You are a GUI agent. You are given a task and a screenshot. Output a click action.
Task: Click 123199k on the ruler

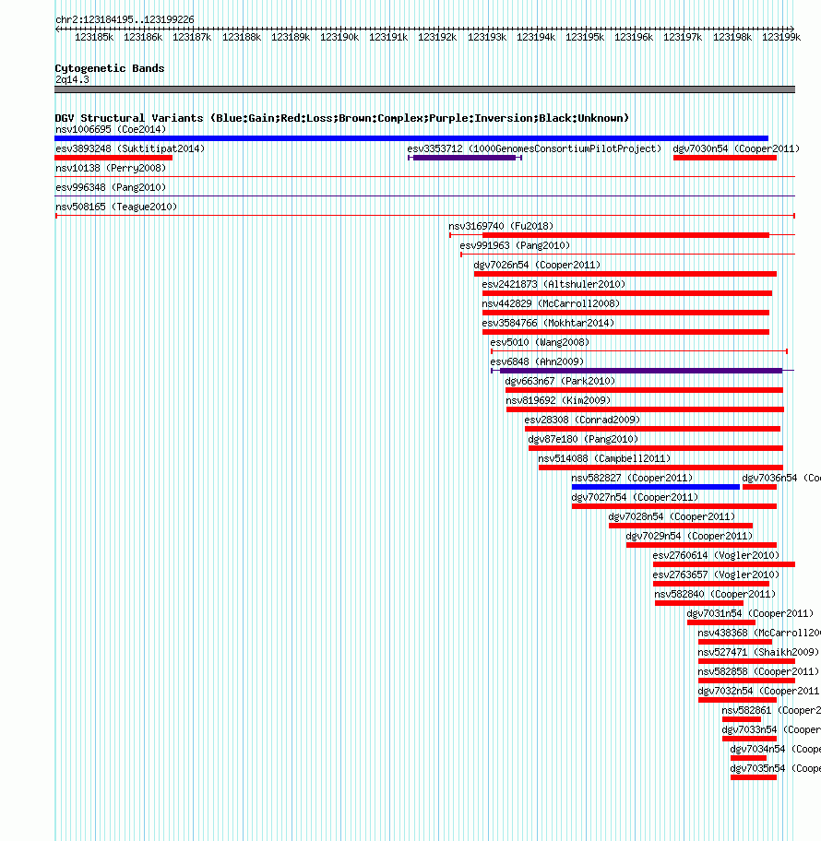point(781,37)
